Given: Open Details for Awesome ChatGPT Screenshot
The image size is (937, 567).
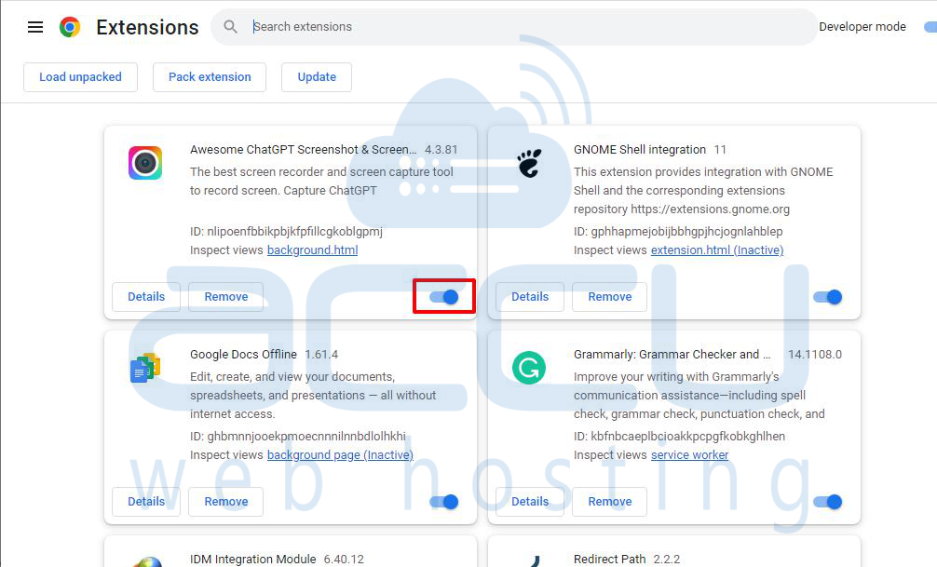Looking at the screenshot, I should (146, 297).
